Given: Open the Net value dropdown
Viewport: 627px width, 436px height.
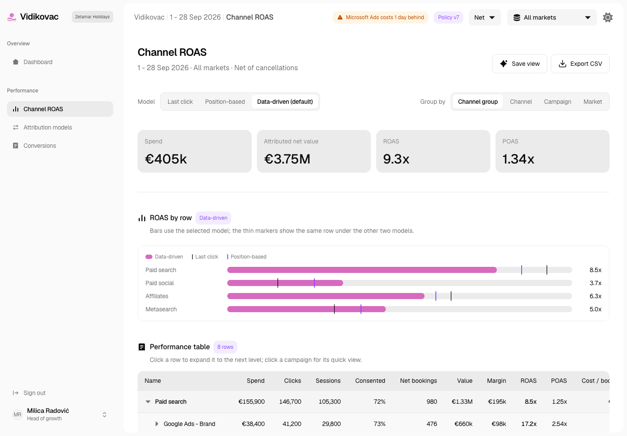Looking at the screenshot, I should coord(485,17).
